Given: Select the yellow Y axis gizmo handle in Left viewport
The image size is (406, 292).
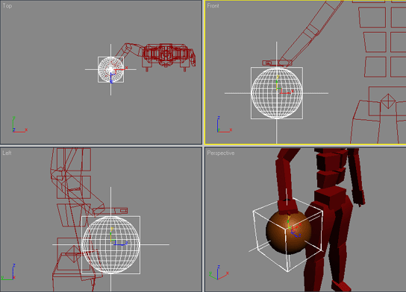Looking at the screenshot, I should pos(111,234).
